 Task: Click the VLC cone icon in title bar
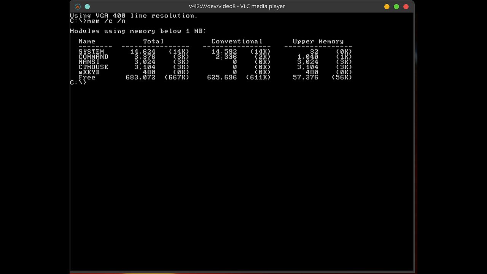[x=78, y=6]
